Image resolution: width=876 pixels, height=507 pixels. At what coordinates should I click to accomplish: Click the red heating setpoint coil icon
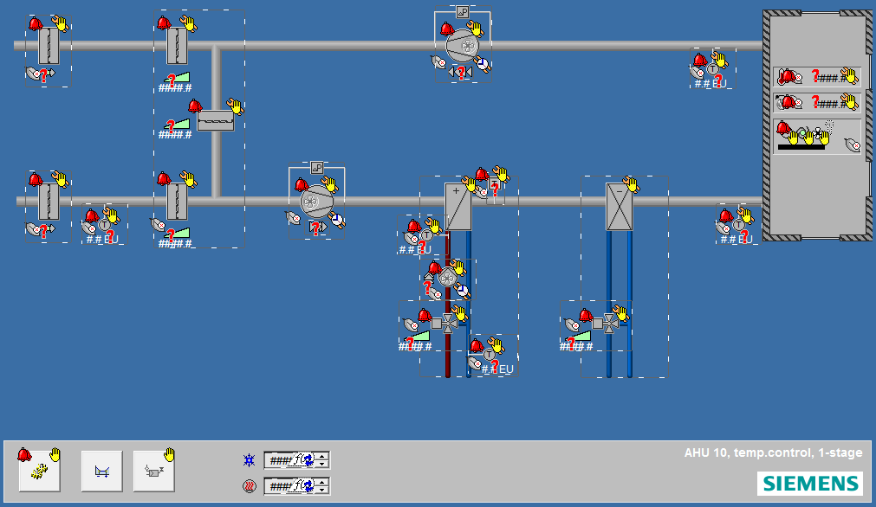[x=249, y=485]
